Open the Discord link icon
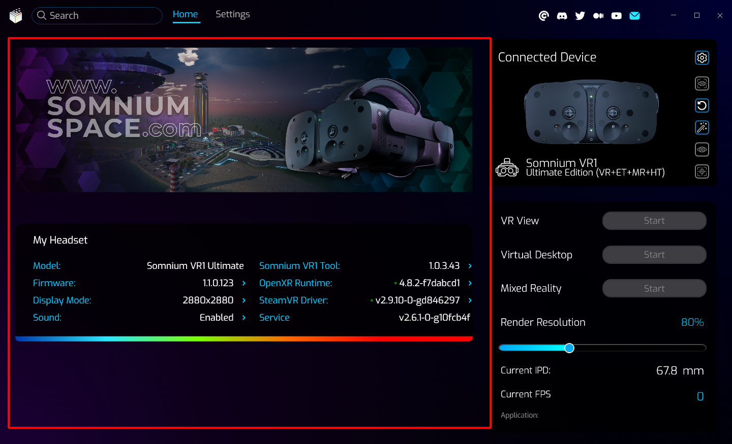 click(562, 16)
